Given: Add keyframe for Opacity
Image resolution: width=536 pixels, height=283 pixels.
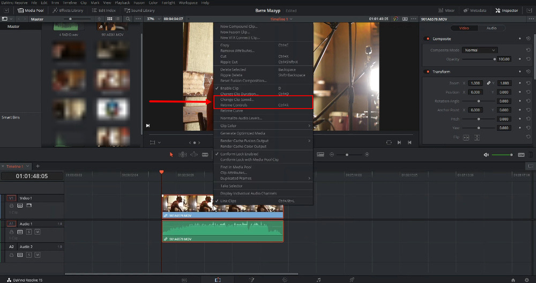Looking at the screenshot, I should pos(520,59).
